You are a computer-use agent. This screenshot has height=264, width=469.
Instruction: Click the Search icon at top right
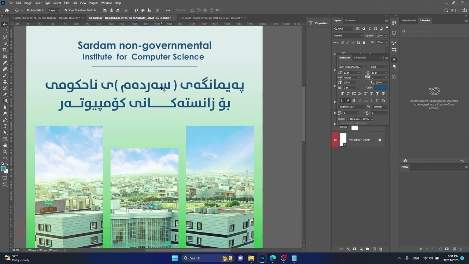446,10
